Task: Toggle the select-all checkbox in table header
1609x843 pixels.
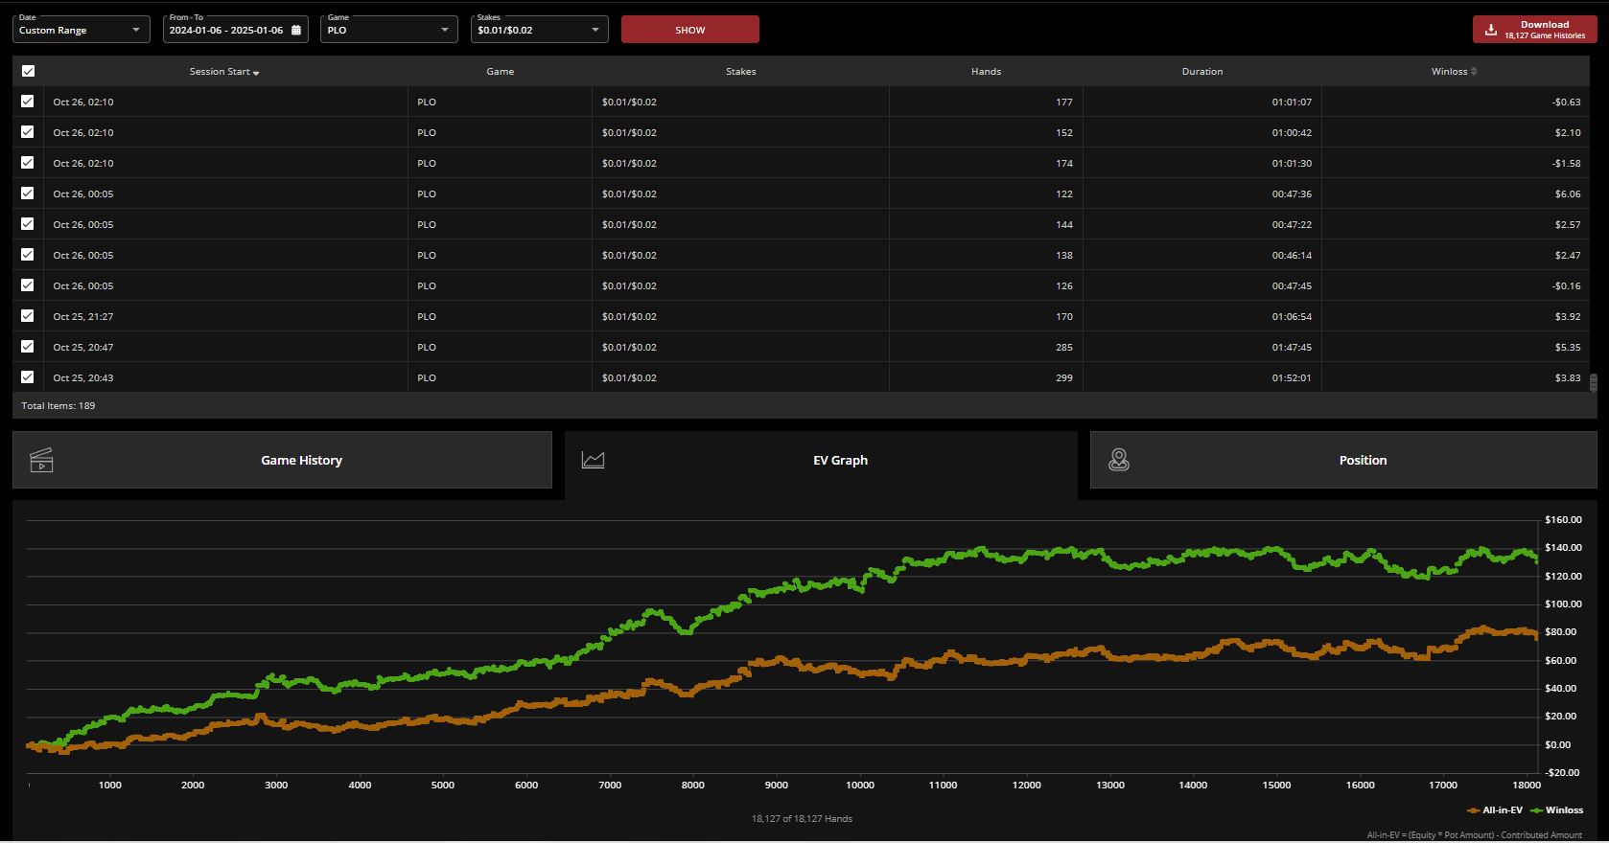Action: [28, 71]
